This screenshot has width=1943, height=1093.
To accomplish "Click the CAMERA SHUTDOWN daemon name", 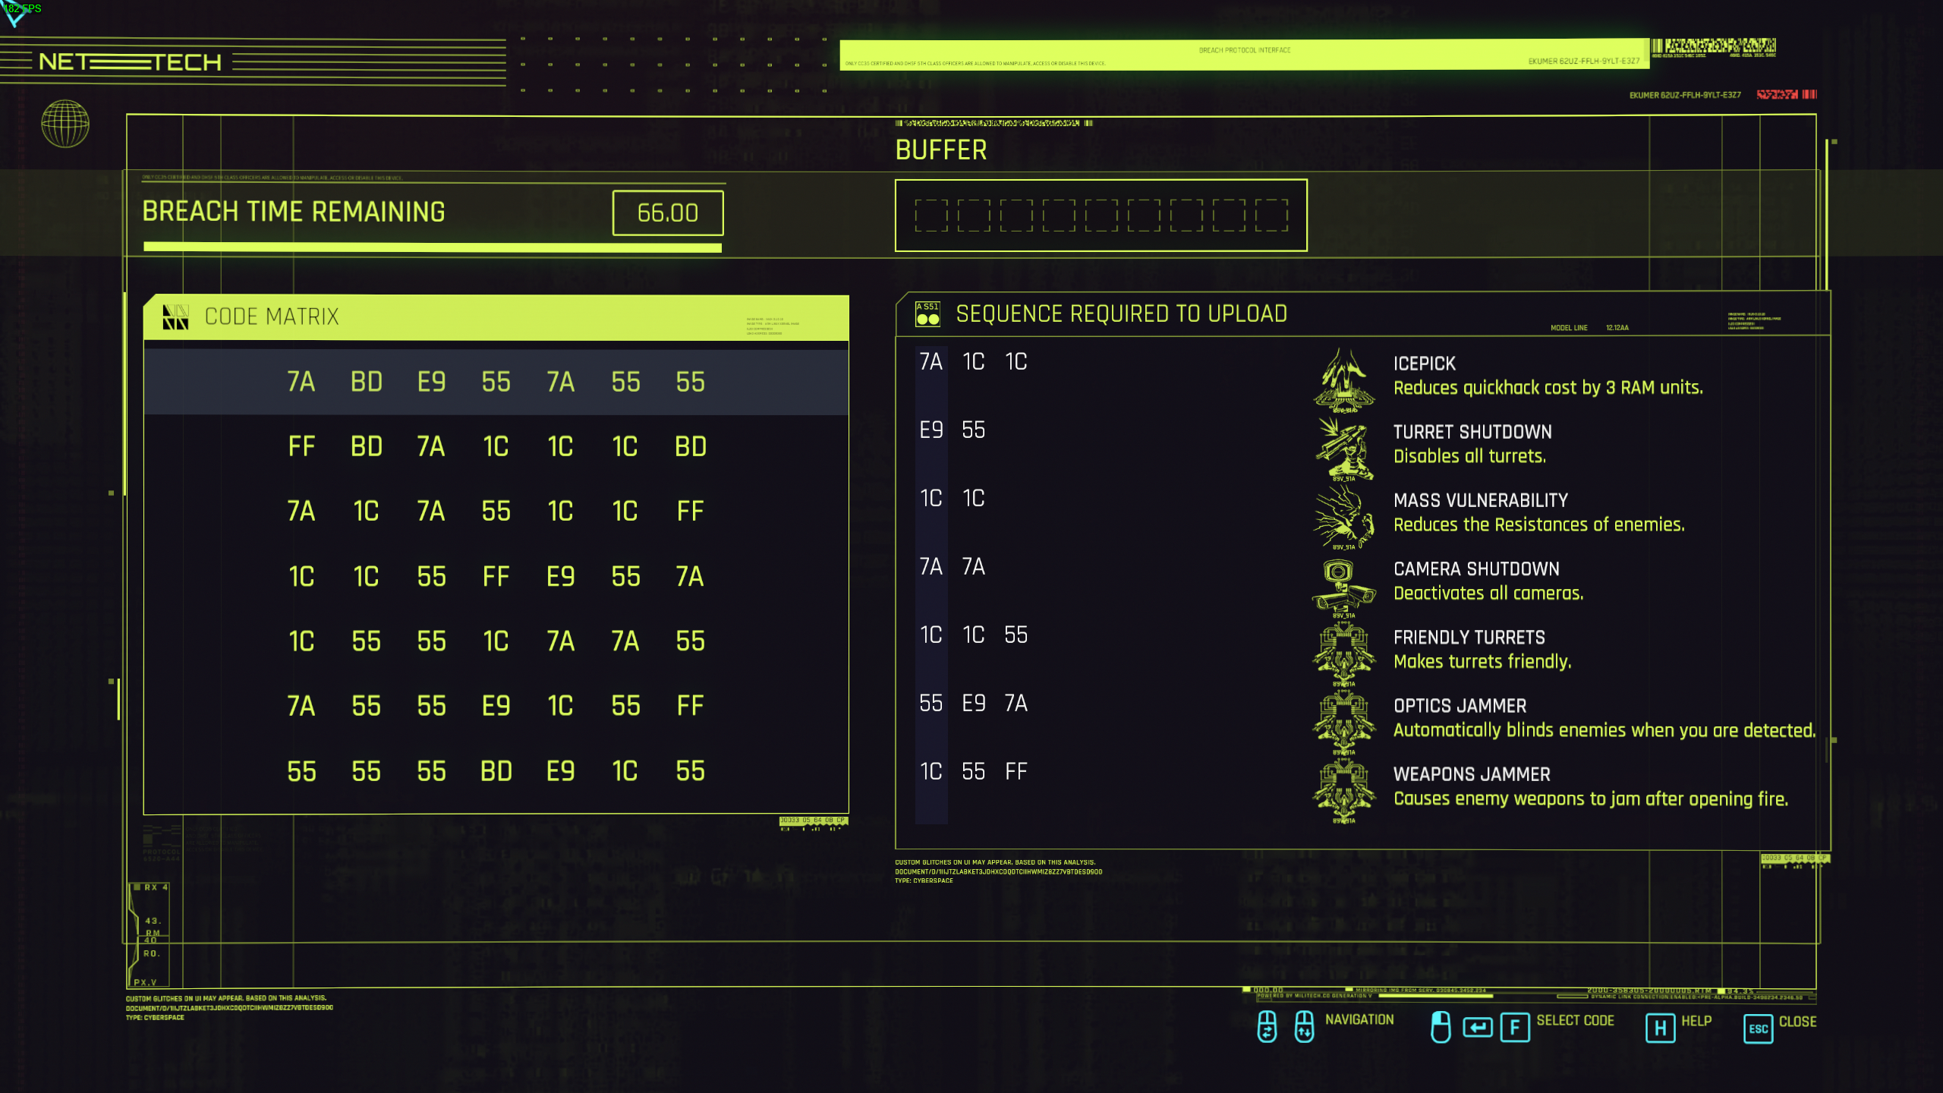I will click(1476, 569).
